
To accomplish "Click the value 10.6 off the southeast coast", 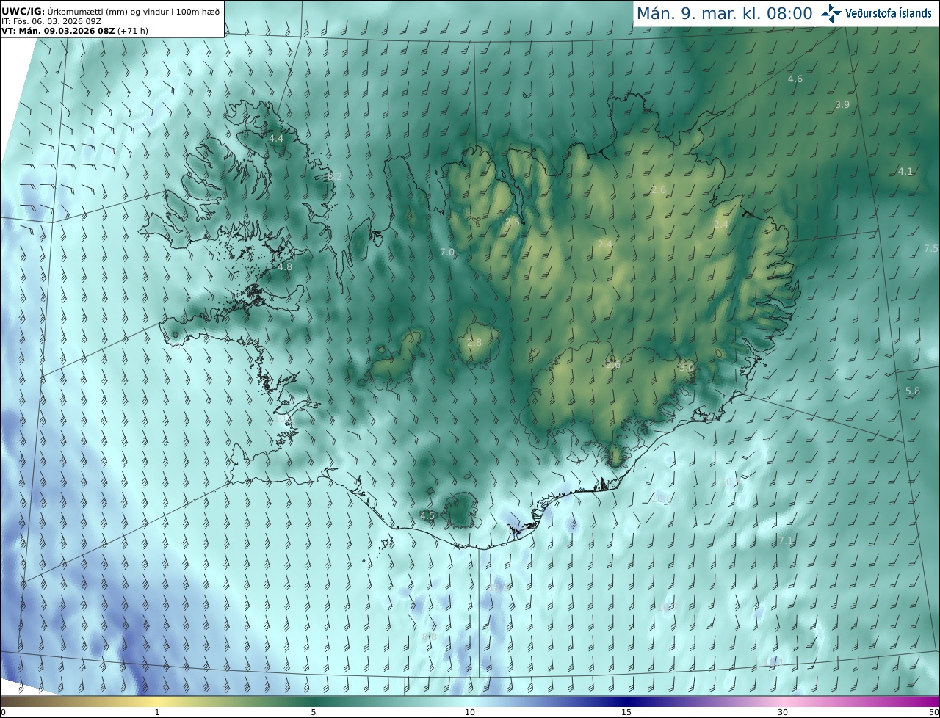I will point(662,499).
